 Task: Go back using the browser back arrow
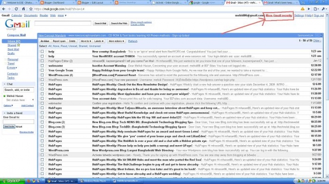(4, 9)
